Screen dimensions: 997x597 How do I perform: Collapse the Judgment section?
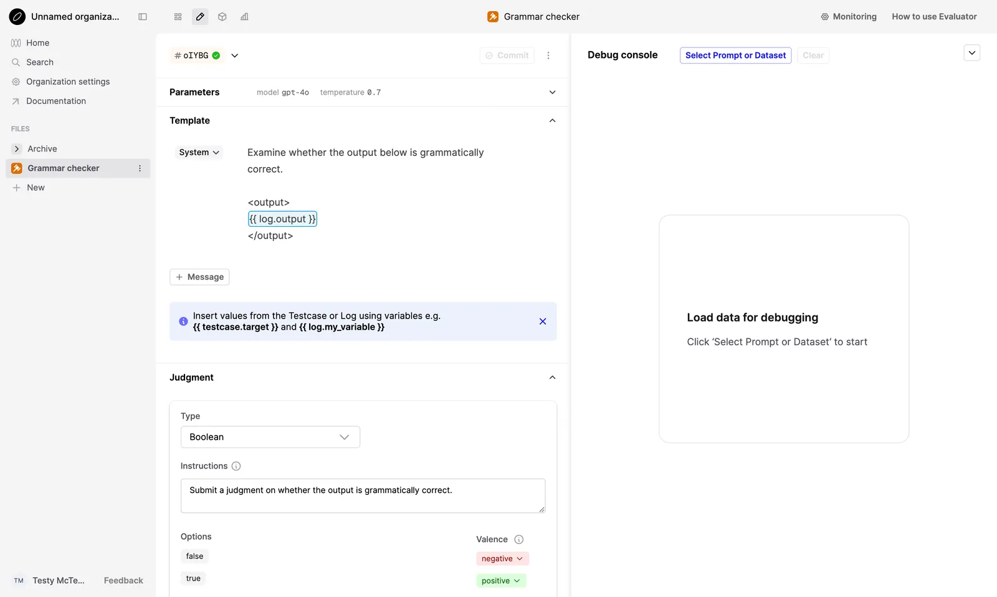[x=552, y=378]
